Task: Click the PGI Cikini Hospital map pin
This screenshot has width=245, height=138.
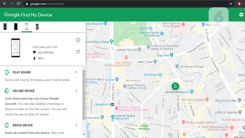Action: (x=207, y=99)
